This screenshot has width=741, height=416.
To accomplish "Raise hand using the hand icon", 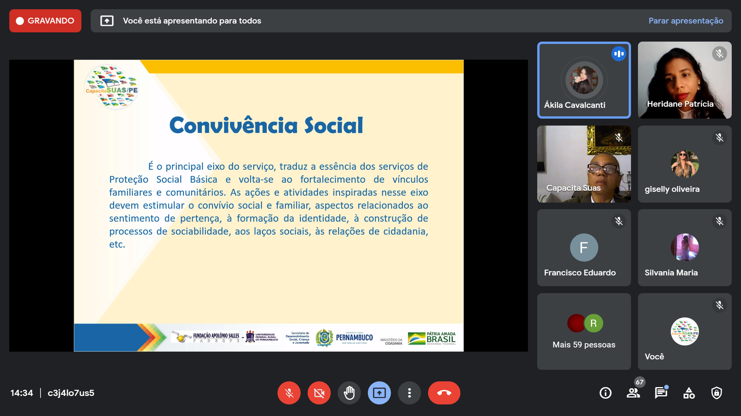I will coord(349,393).
